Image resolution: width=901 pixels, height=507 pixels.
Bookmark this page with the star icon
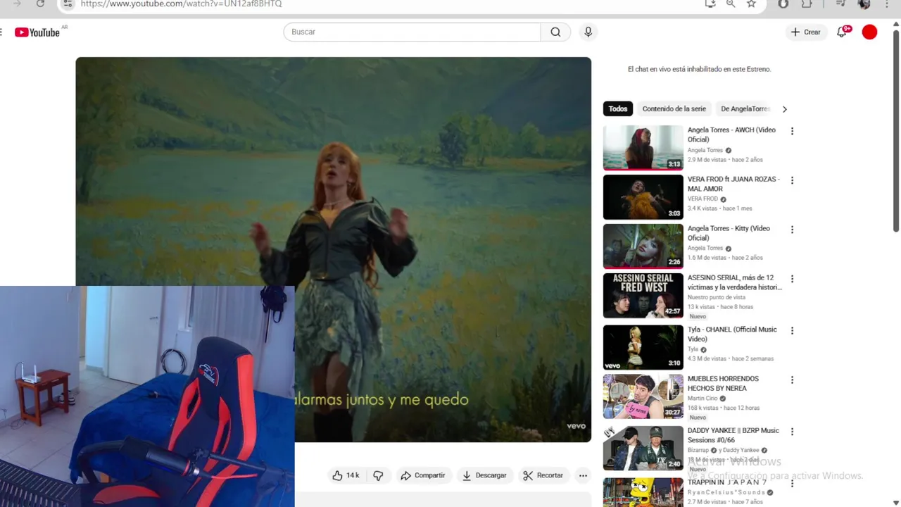pos(751,4)
